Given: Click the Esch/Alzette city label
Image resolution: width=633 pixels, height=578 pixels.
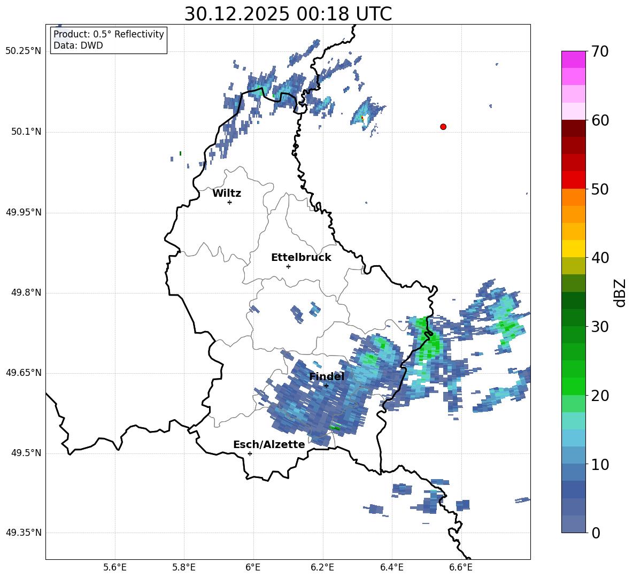Looking at the screenshot, I should (269, 444).
